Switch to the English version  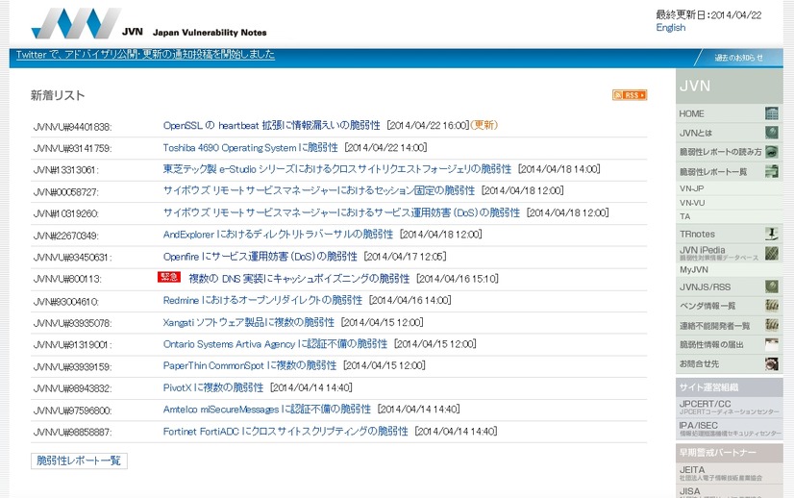pos(670,27)
